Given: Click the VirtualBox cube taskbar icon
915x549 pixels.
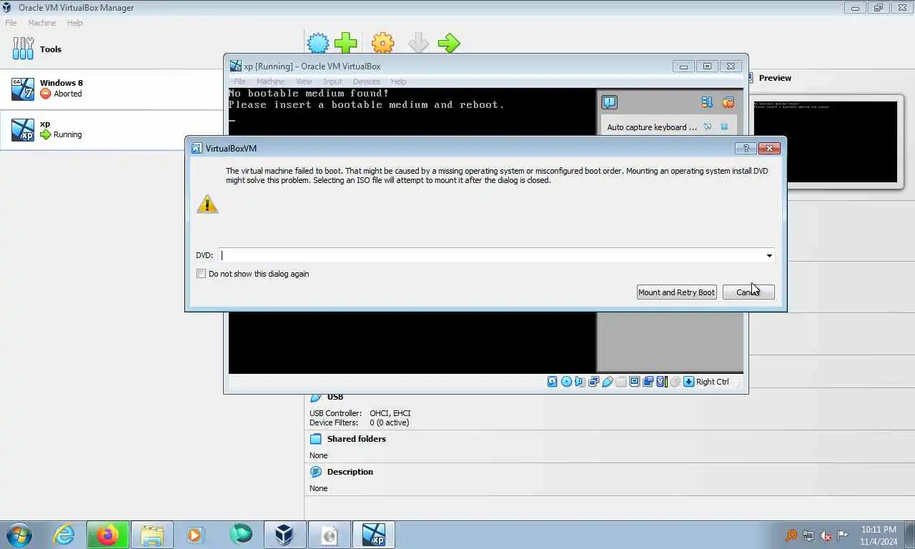Looking at the screenshot, I should [x=285, y=535].
